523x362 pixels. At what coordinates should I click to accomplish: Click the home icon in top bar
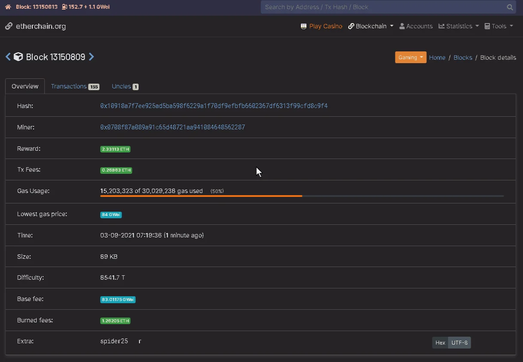(8, 7)
